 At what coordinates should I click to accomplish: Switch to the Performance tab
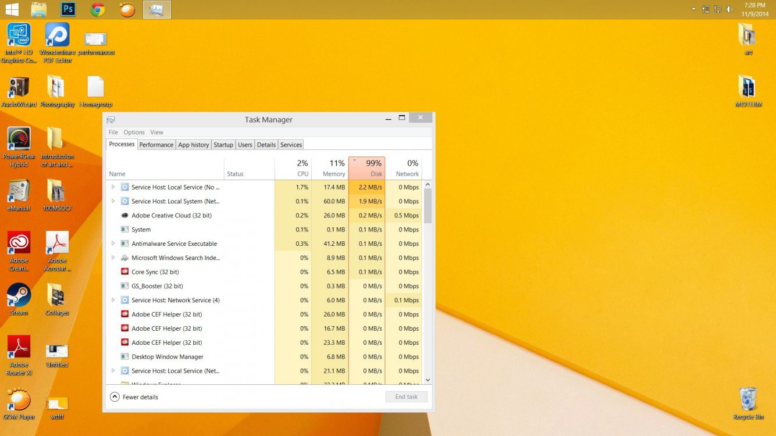click(x=156, y=145)
